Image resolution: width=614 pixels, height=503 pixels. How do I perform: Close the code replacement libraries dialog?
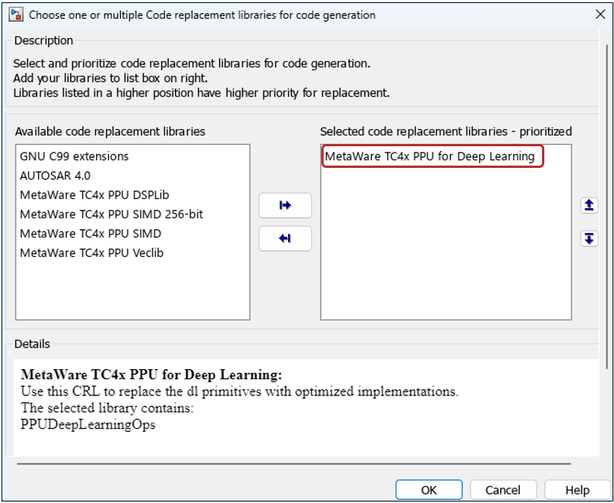tap(600, 15)
